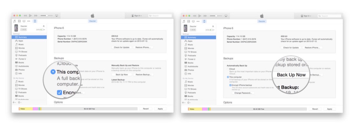This screenshot has width=354, height=128.
Task: Click Check for Update in right window
Action: [x=291, y=47]
